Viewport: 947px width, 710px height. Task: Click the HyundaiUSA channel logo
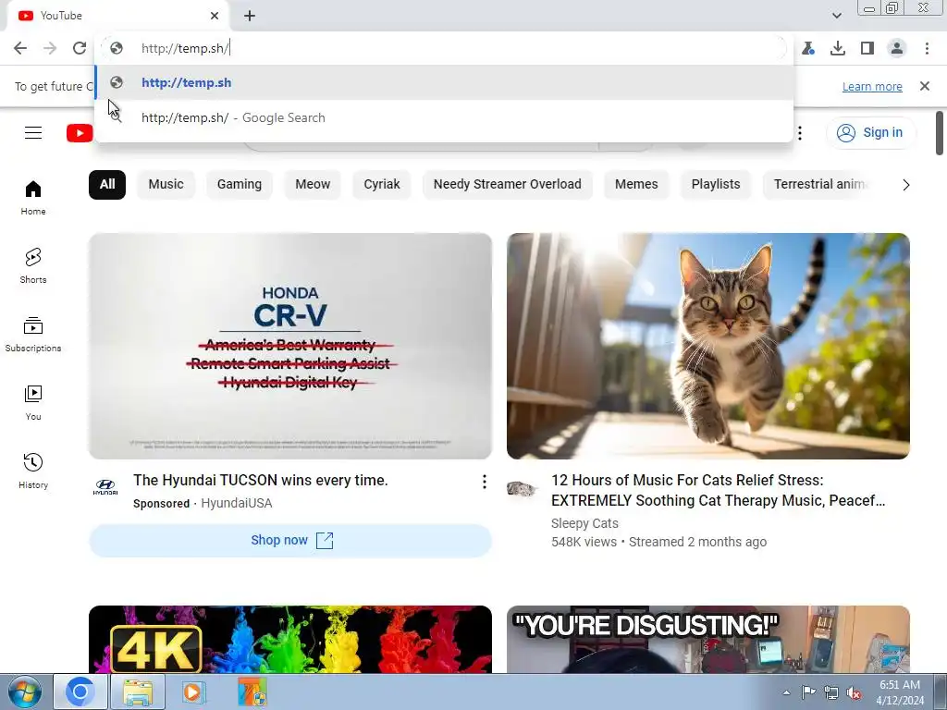tap(105, 486)
